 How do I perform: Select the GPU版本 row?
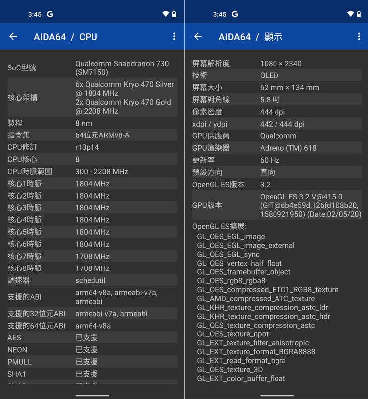(277, 205)
